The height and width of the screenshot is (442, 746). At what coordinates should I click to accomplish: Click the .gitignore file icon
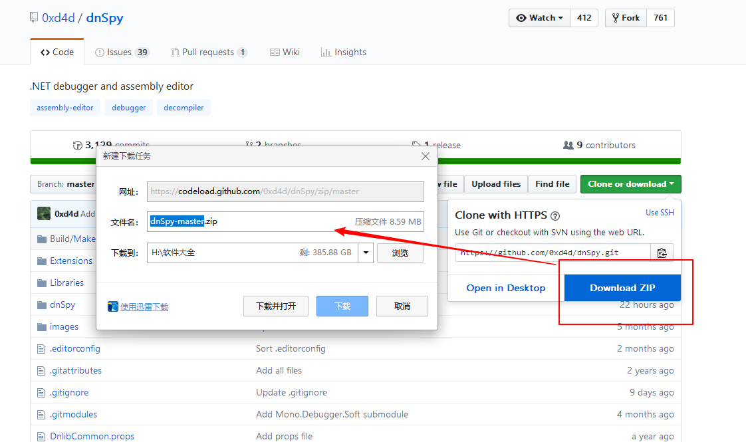coord(41,393)
